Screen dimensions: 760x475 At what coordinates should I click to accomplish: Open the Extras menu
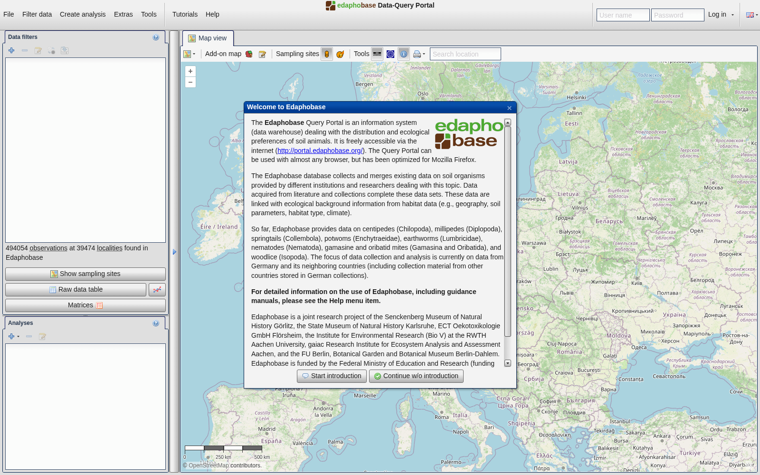pyautogui.click(x=123, y=14)
